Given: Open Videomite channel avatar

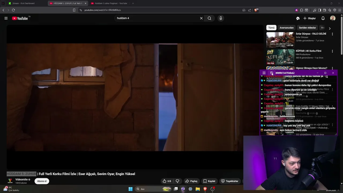Looking at the screenshot, I should 10,181.
